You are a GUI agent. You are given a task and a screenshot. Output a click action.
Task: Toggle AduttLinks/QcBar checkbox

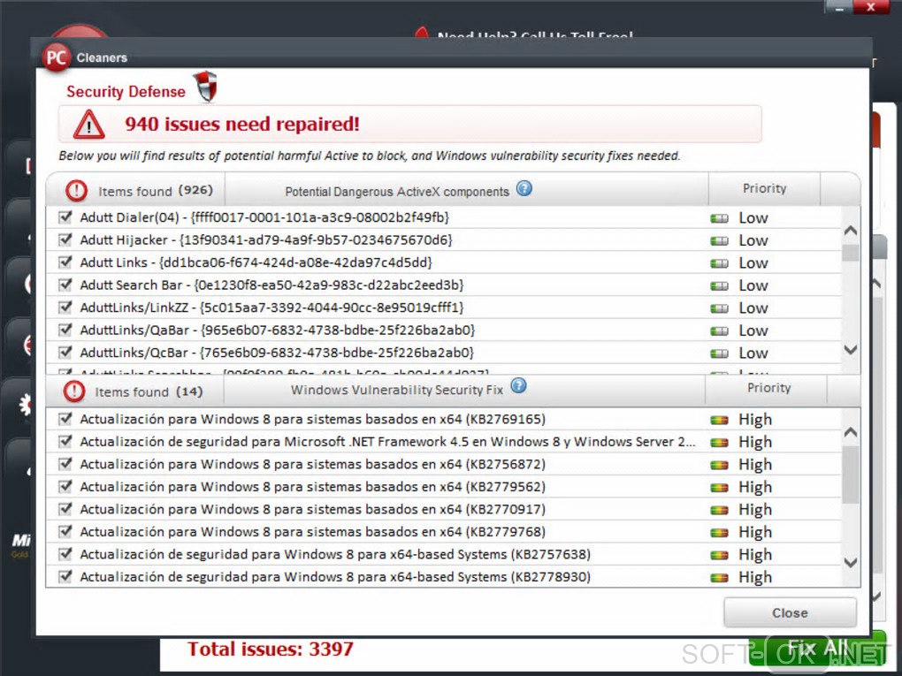[x=65, y=352]
